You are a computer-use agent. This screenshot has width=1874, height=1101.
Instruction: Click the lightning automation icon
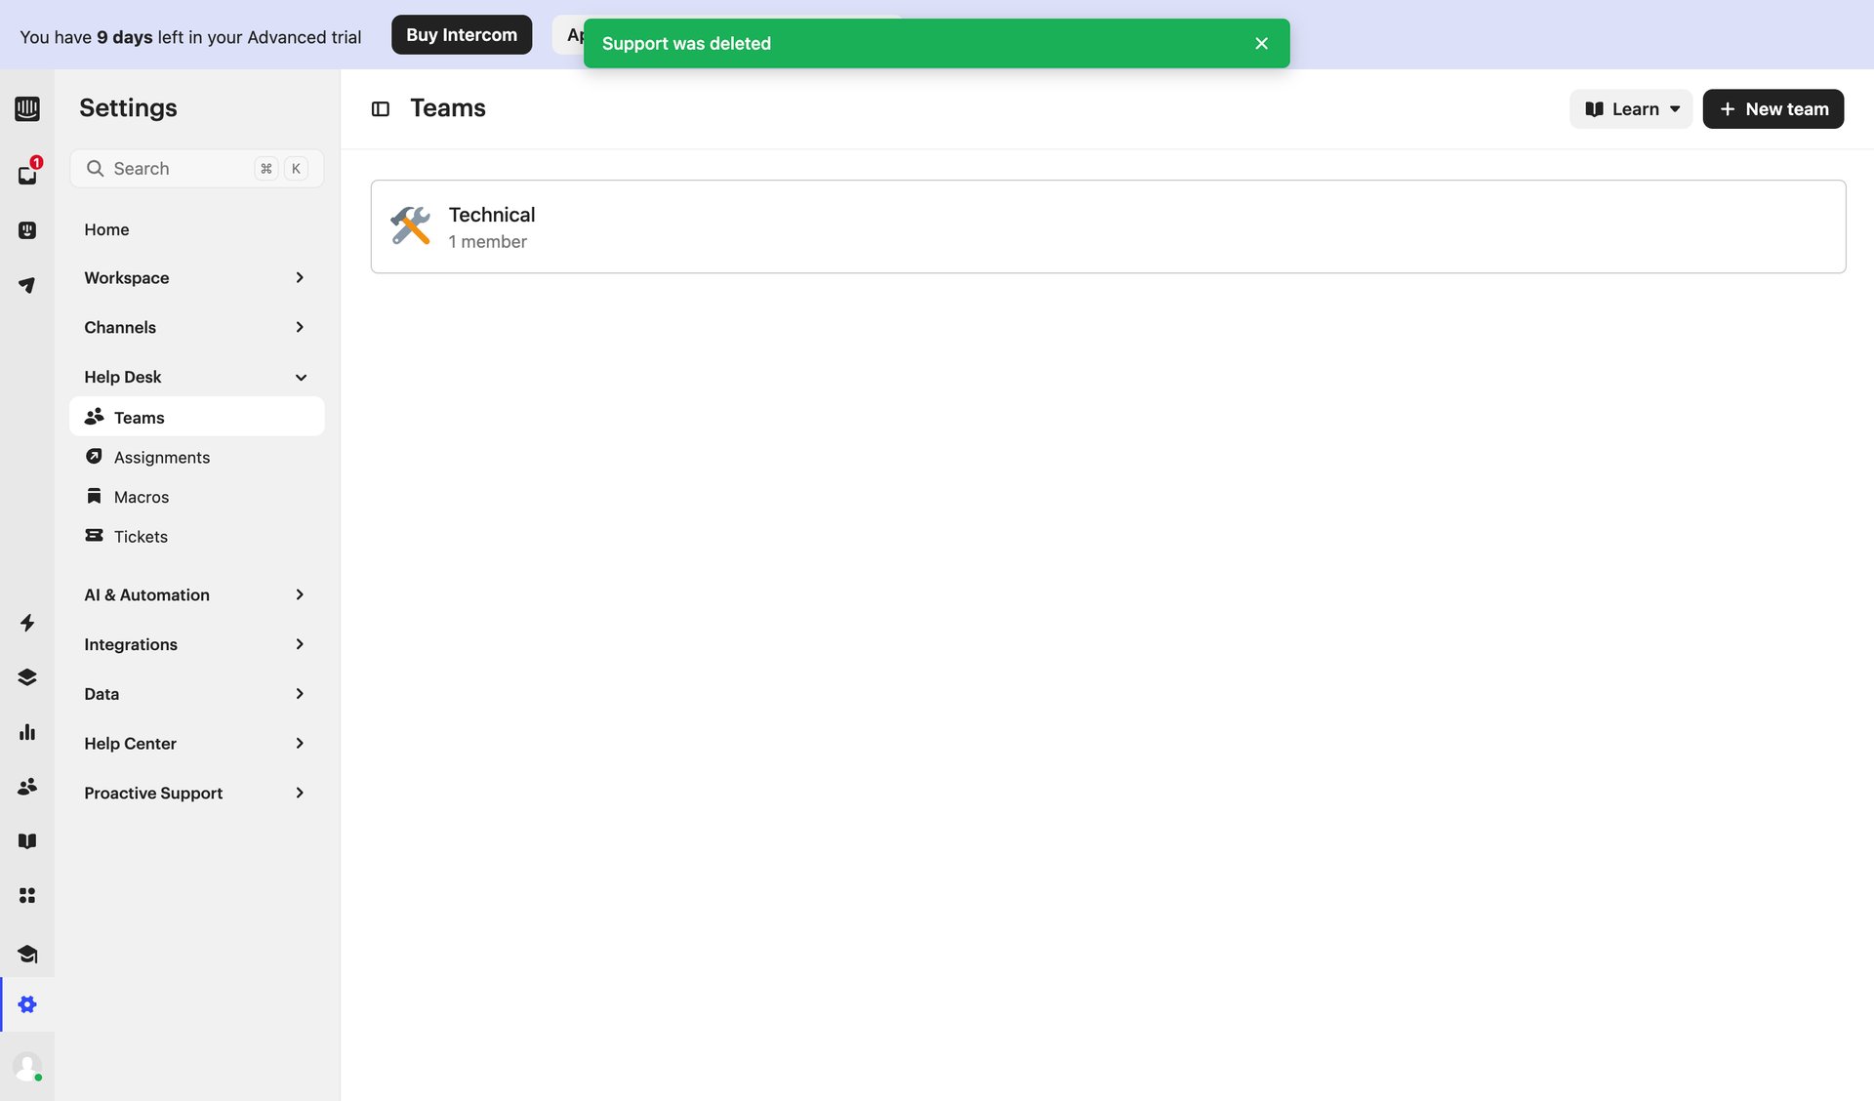tap(26, 623)
